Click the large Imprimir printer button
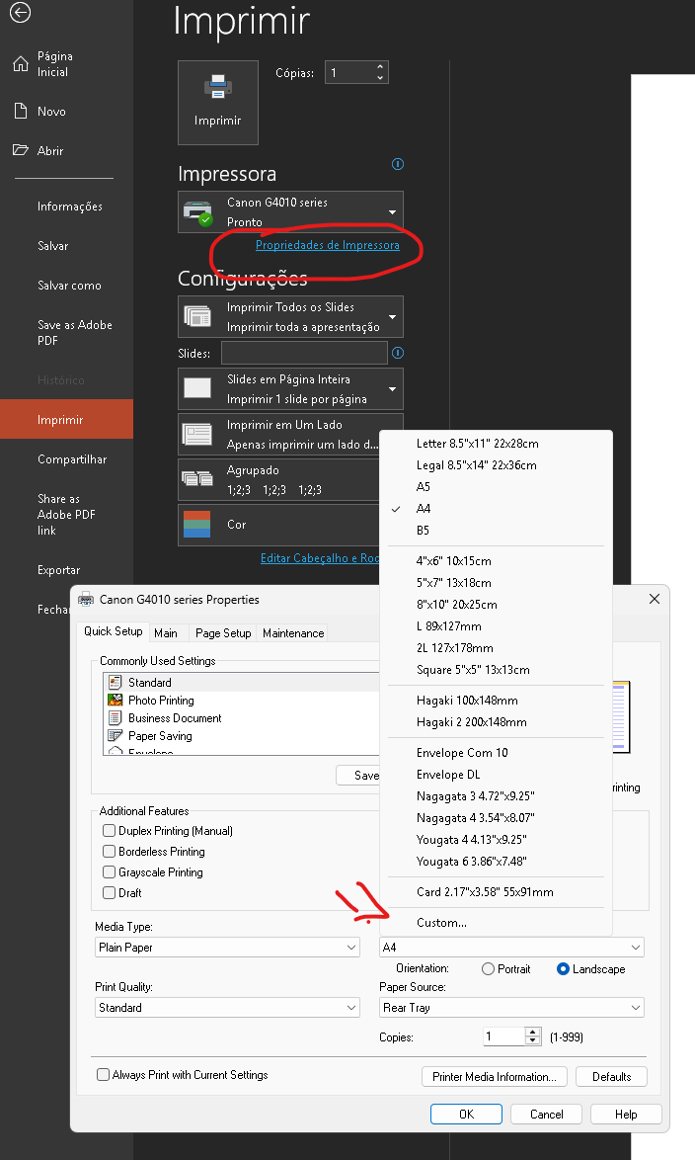This screenshot has height=1160, width=695. (x=218, y=102)
